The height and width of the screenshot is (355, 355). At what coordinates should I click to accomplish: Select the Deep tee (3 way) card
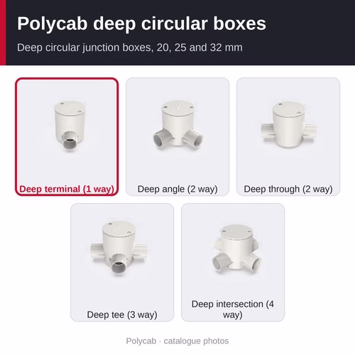122,262
